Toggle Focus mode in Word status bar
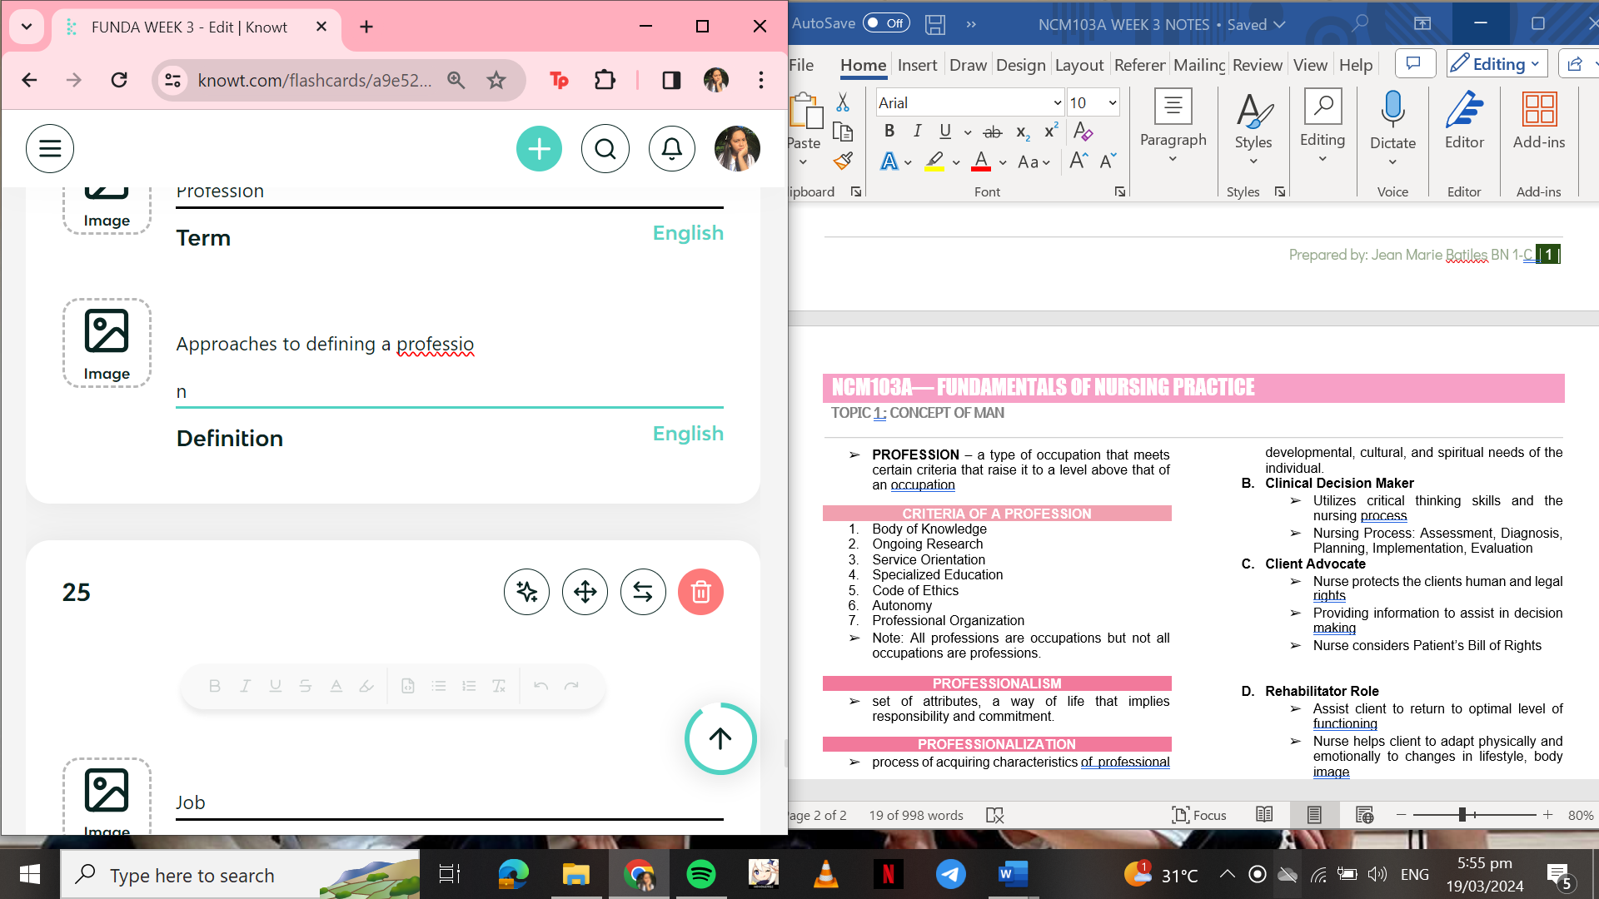Viewport: 1599px width, 899px height. click(x=1198, y=815)
